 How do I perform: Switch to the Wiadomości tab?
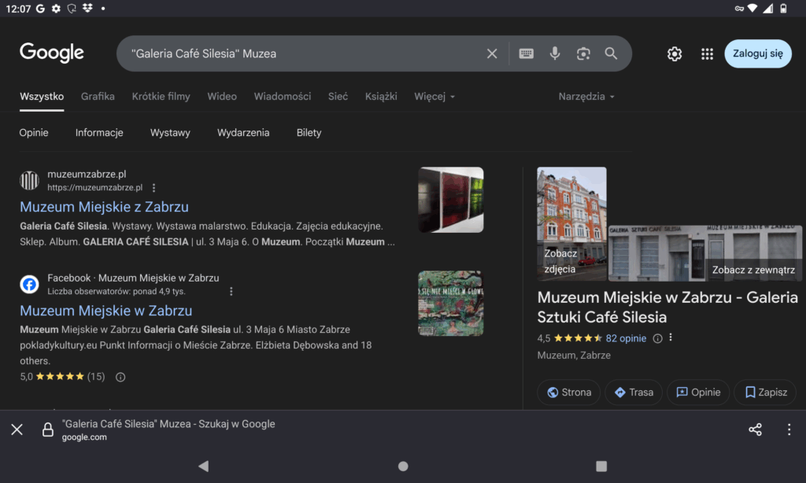point(283,97)
